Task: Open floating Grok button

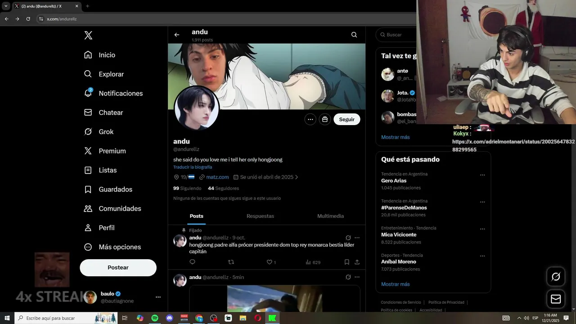Action: pos(556,277)
